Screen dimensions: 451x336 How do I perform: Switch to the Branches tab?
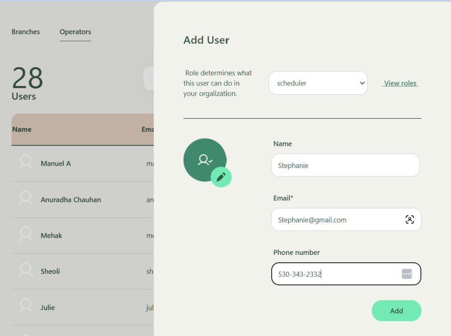tap(26, 32)
